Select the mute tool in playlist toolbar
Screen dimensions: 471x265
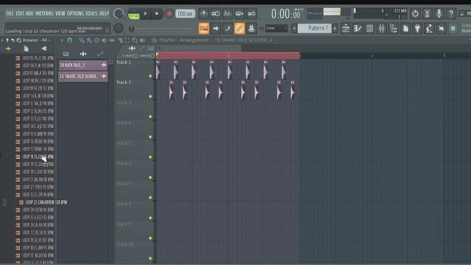[x=105, y=40]
